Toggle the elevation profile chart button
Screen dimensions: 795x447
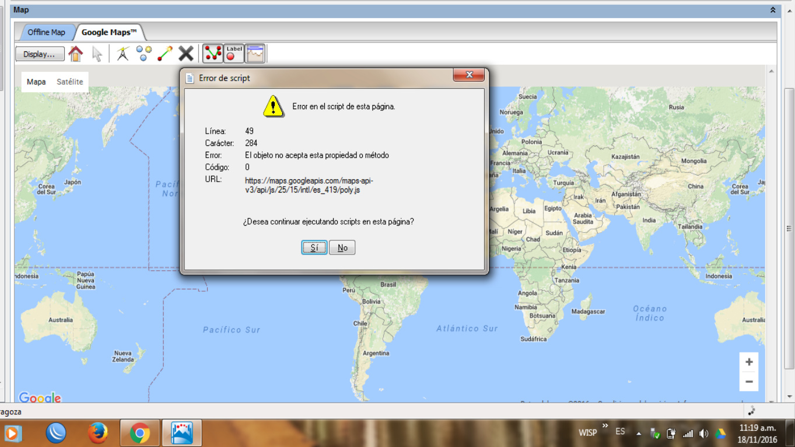point(255,54)
